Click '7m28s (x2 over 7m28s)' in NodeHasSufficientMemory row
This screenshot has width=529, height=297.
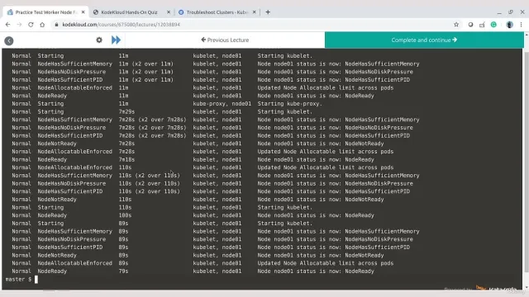point(152,120)
